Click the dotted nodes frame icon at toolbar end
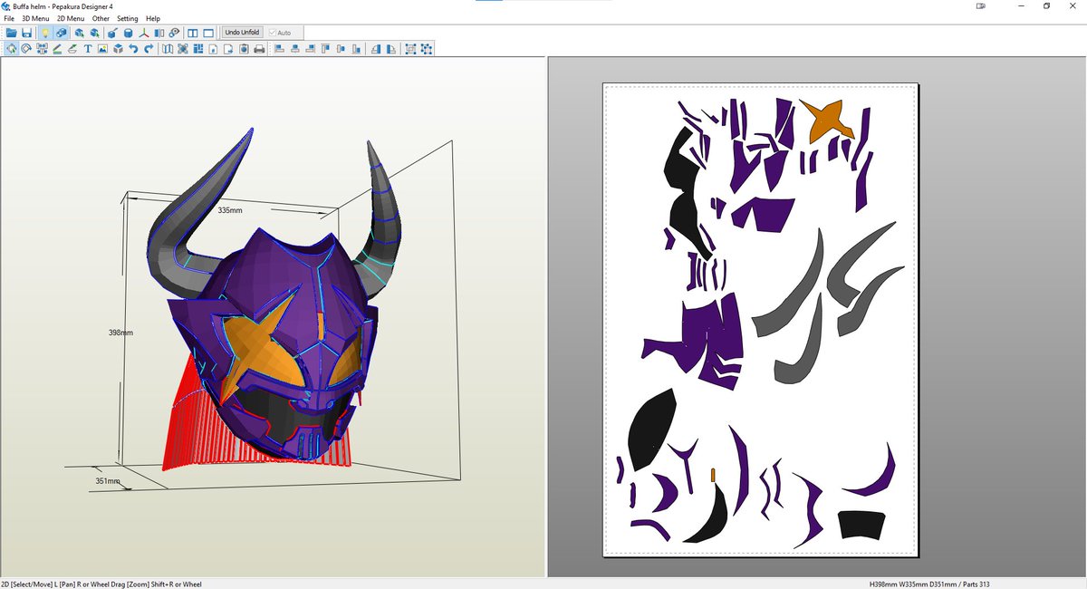Screen dimensions: 1087x589 (426, 48)
